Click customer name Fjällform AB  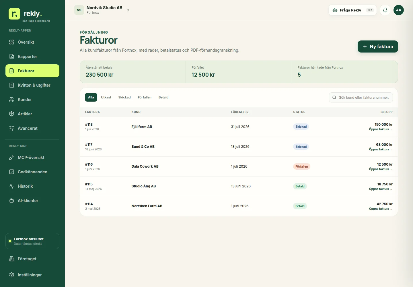pos(142,127)
